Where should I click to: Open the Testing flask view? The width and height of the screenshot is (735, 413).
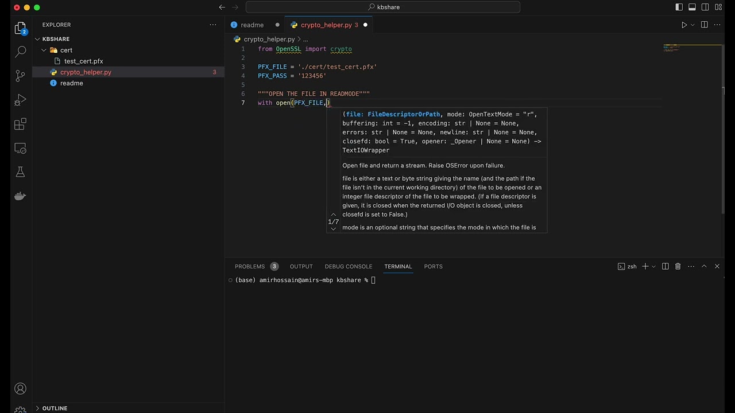[20, 172]
